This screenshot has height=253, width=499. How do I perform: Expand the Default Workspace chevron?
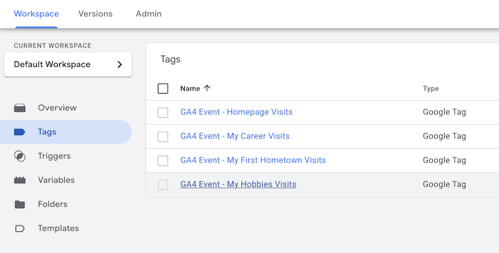coord(120,64)
